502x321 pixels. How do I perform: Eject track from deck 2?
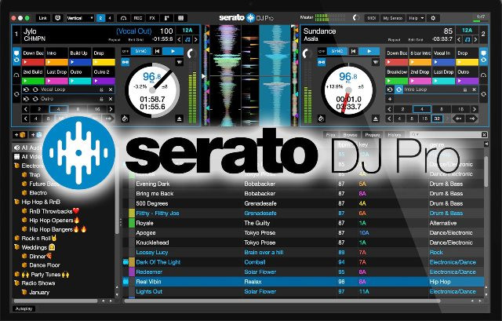pos(376,119)
